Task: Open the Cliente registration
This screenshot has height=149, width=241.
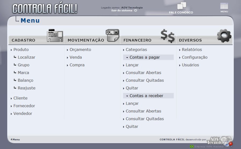Action: pos(20,98)
